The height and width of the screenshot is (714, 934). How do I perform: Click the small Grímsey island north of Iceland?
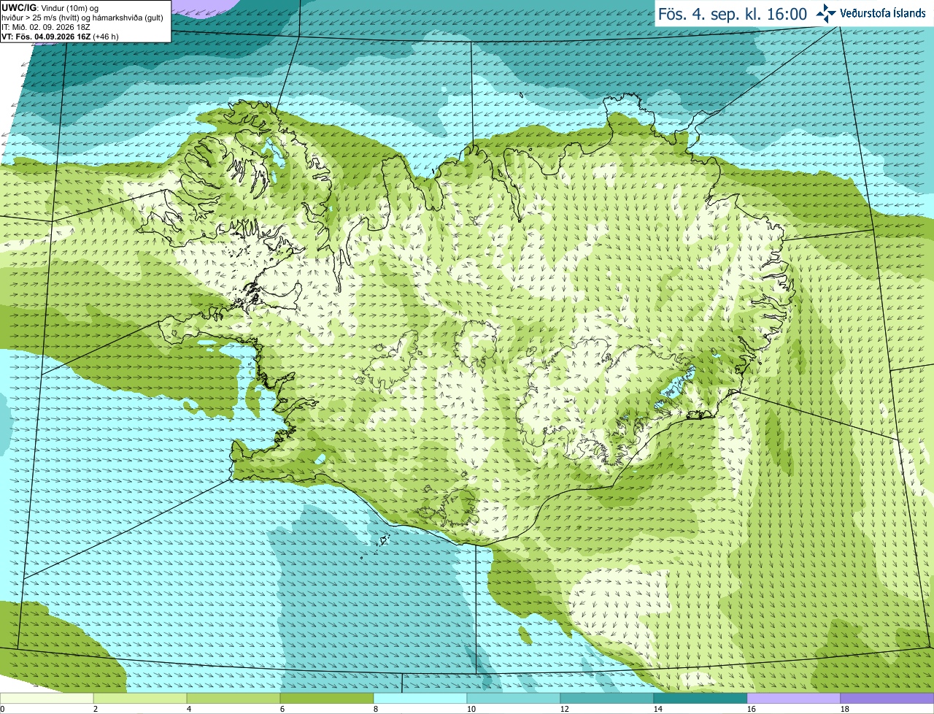[522, 94]
